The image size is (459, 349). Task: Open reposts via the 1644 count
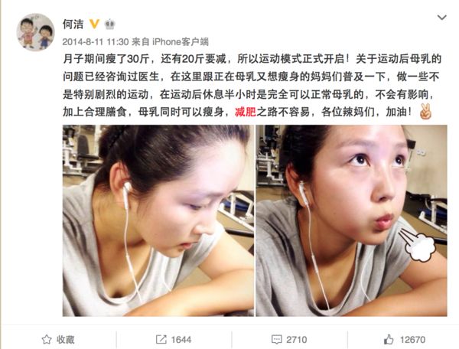tap(181, 340)
